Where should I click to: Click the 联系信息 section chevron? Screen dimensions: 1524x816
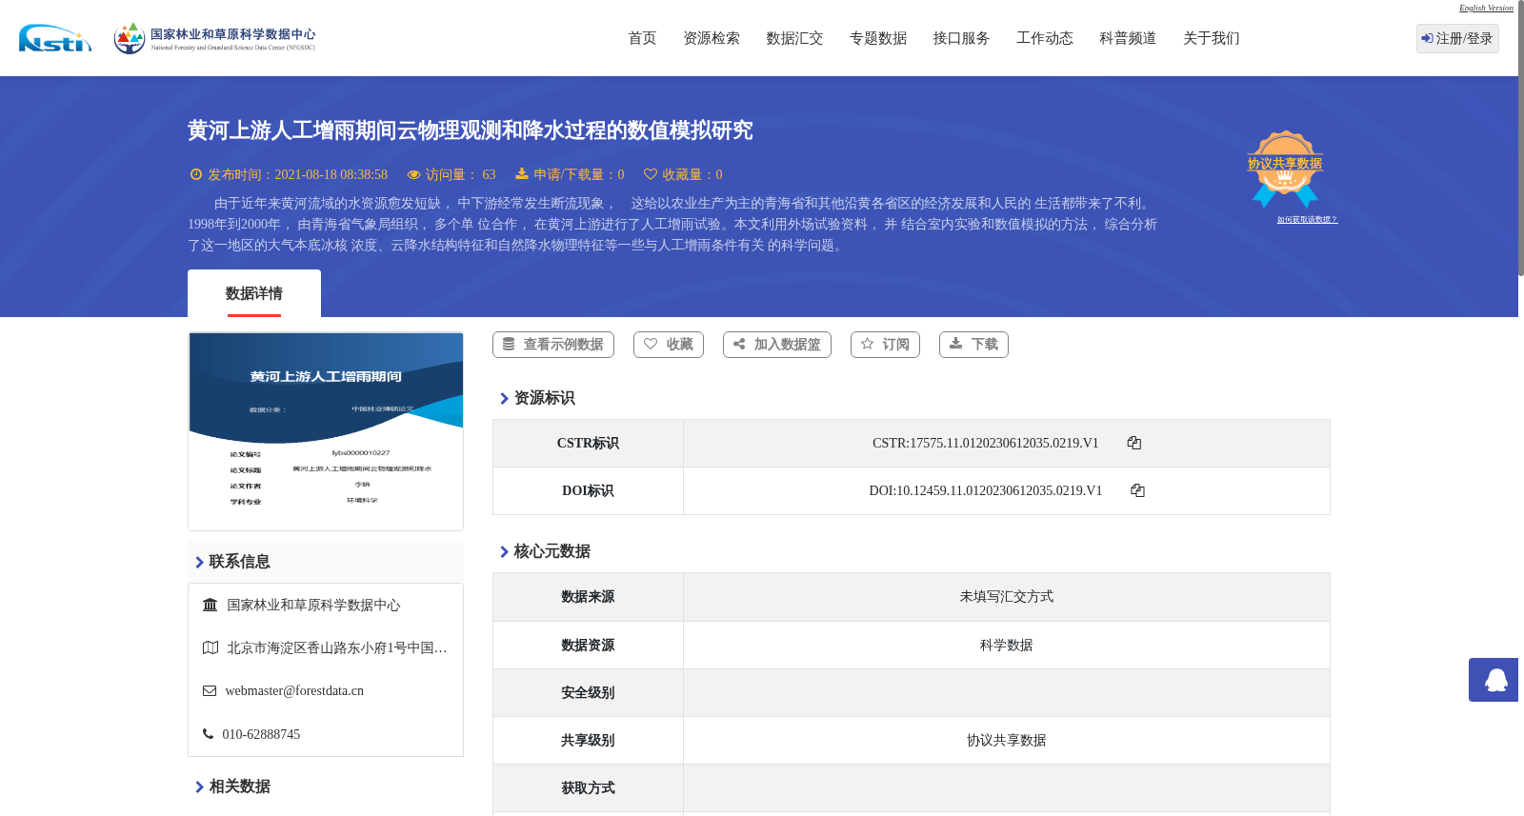pyautogui.click(x=199, y=563)
